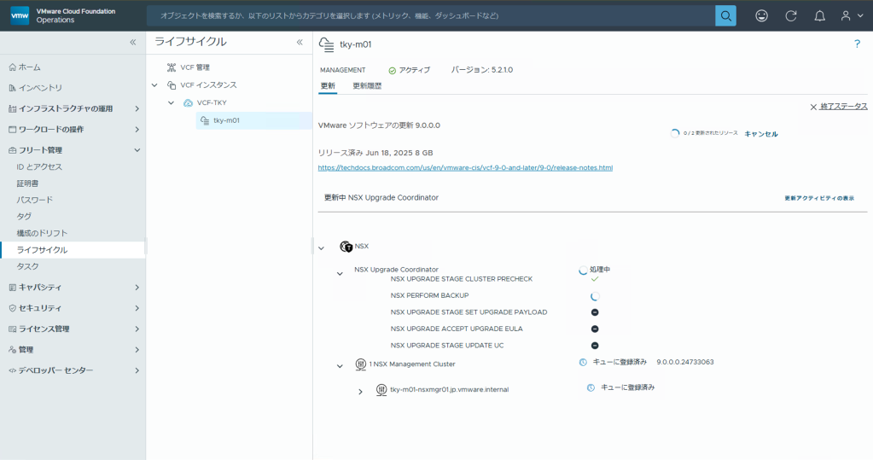This screenshot has width=873, height=460.
Task: Click 更新アクティビティの表示 link
Action: [x=819, y=198]
